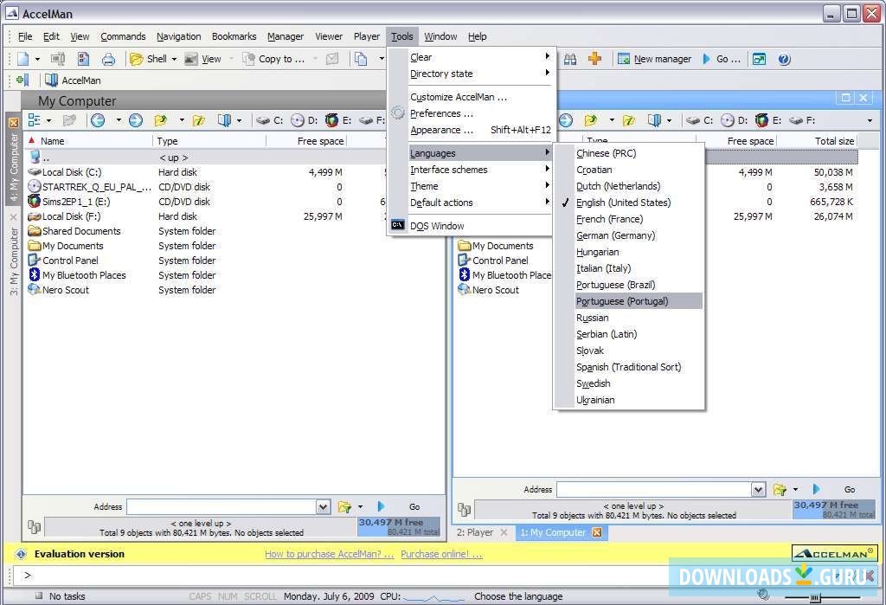The image size is (886, 605).
Task: Click the back arrow in the left panel
Action: click(x=98, y=120)
